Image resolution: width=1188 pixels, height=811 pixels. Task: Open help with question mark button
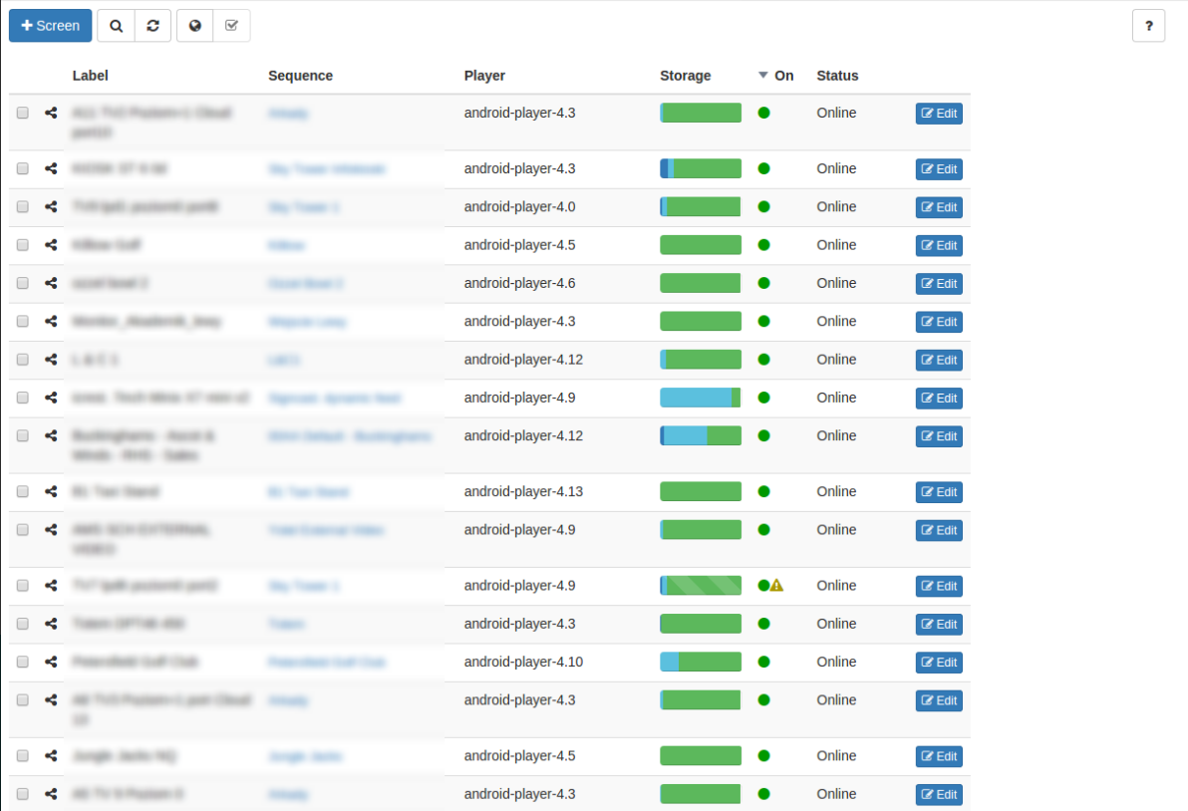click(1148, 26)
